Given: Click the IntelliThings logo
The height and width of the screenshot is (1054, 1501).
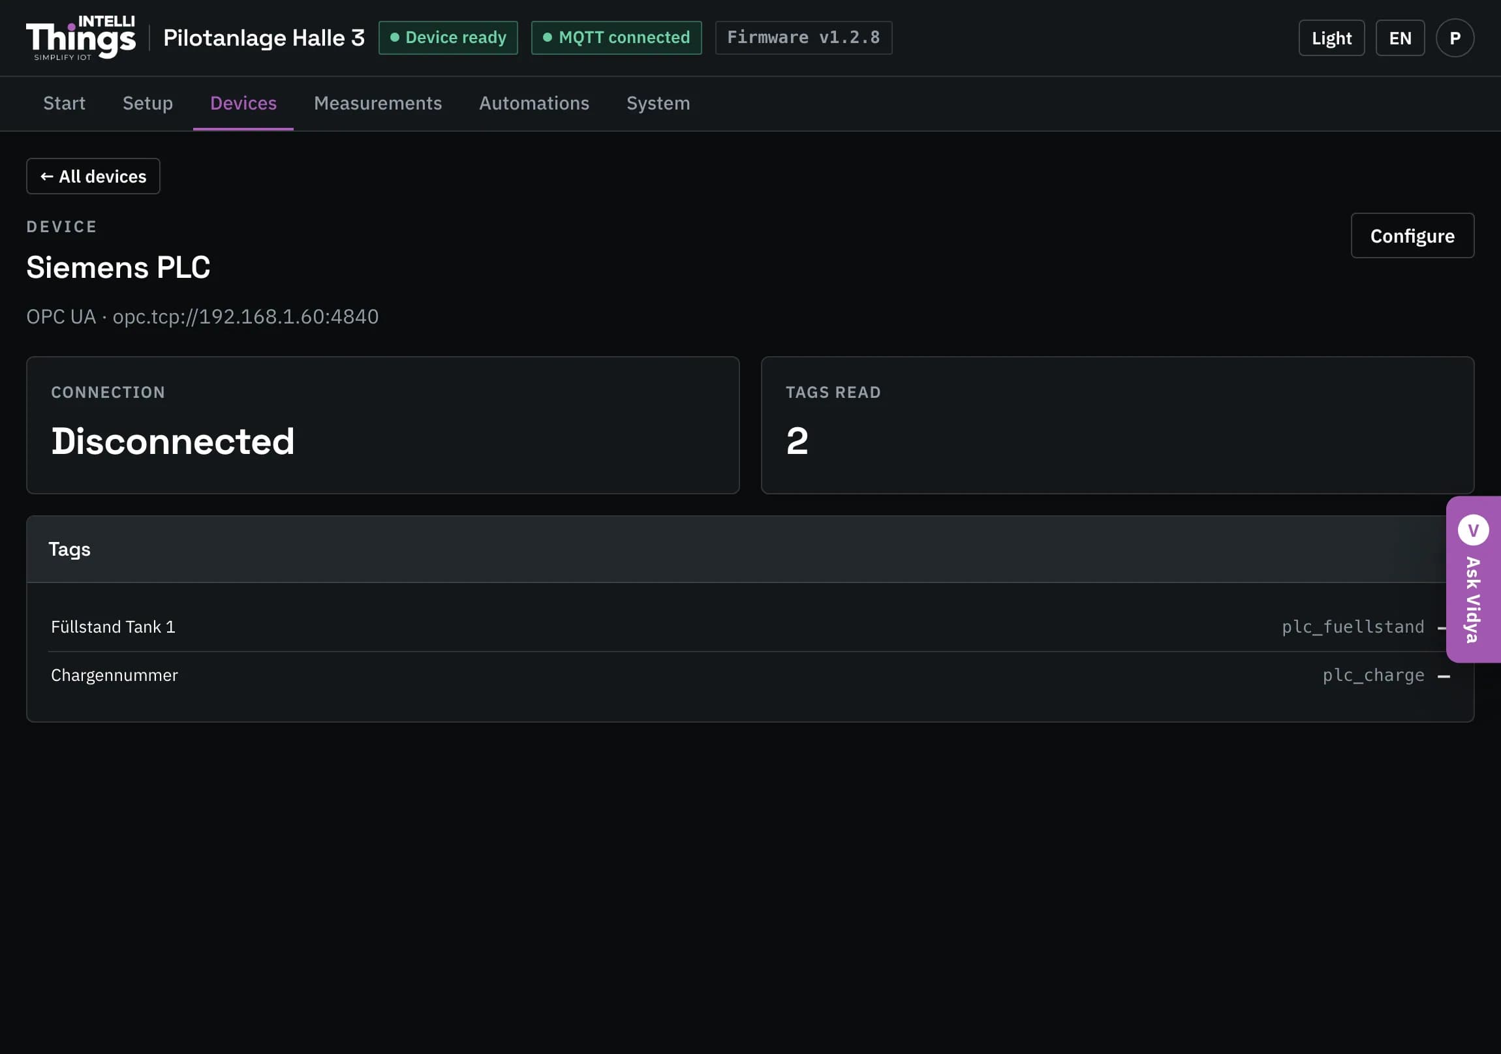Looking at the screenshot, I should [x=81, y=38].
